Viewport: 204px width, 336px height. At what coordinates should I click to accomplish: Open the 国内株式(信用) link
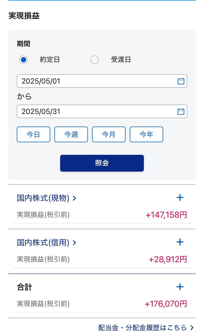[x=43, y=242]
